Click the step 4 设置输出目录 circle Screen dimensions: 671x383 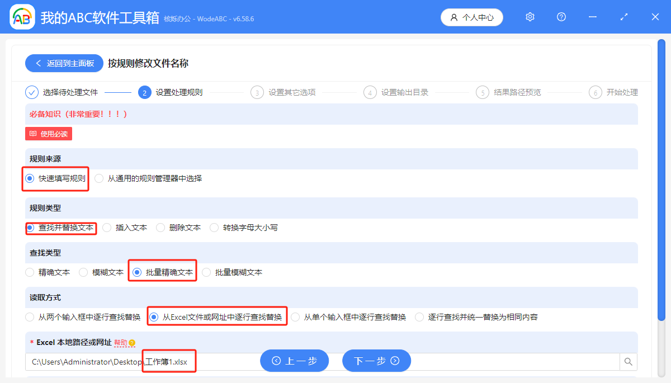tap(370, 92)
